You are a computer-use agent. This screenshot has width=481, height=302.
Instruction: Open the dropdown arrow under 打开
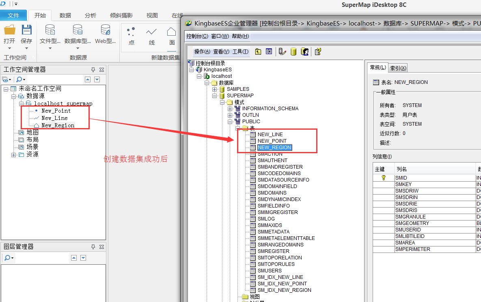pos(9,48)
